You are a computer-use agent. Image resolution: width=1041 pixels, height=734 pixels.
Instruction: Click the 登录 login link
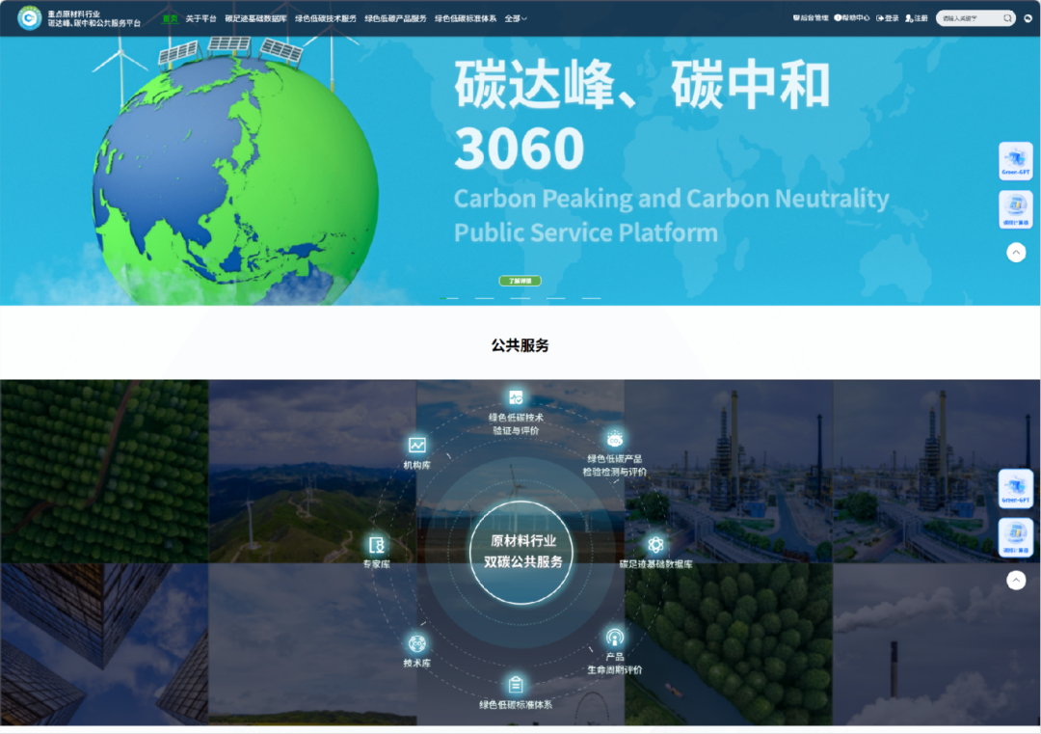(887, 18)
